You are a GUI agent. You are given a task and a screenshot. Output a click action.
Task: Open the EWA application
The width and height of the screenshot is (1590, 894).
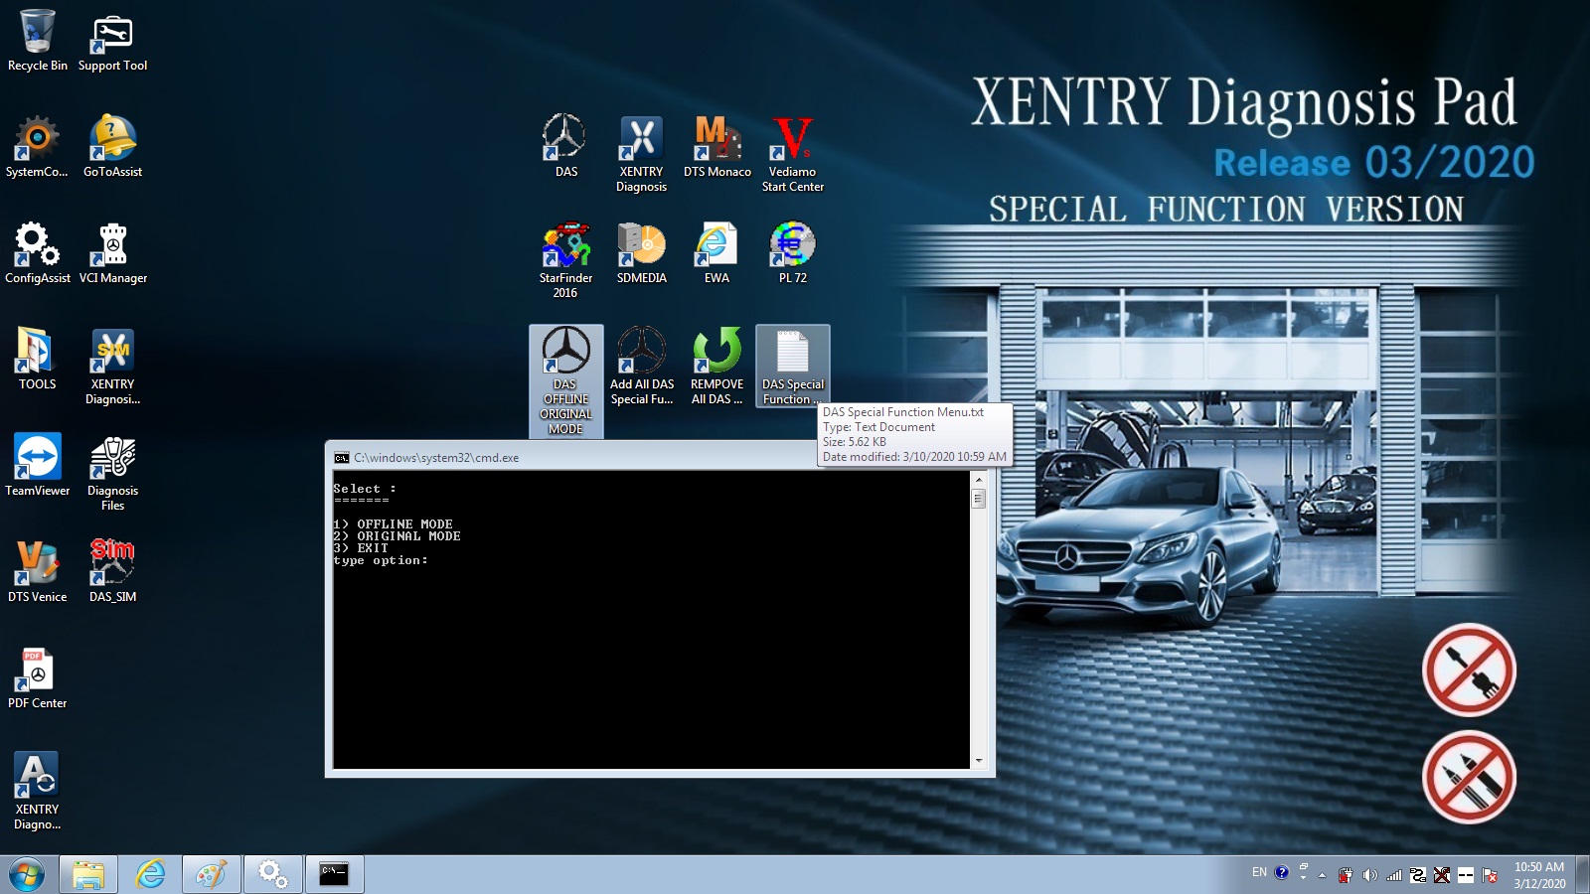coord(717,246)
